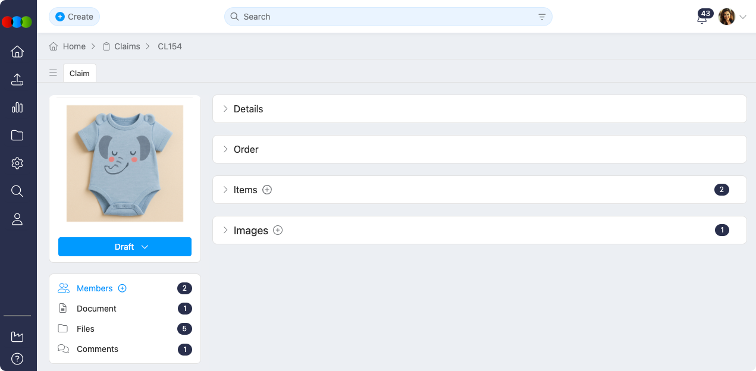Click the search filter icon
The width and height of the screenshot is (756, 371).
click(x=542, y=17)
